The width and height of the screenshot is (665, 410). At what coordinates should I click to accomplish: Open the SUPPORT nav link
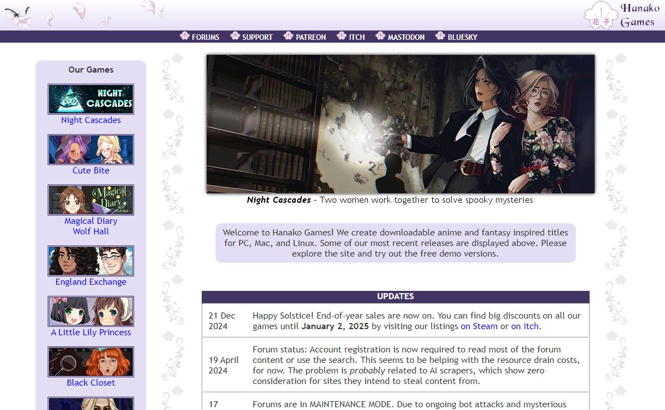click(257, 37)
